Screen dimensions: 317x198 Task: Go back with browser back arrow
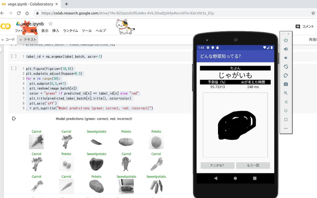tap(2, 13)
